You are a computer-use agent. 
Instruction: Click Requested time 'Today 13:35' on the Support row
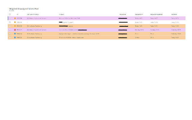139,22
